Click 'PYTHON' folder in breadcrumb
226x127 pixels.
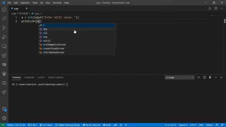coord(24,13)
